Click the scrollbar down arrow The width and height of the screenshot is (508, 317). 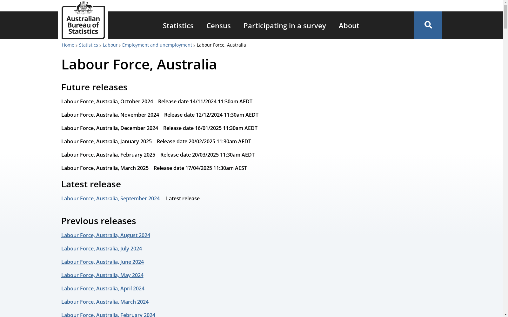pyautogui.click(x=505, y=314)
